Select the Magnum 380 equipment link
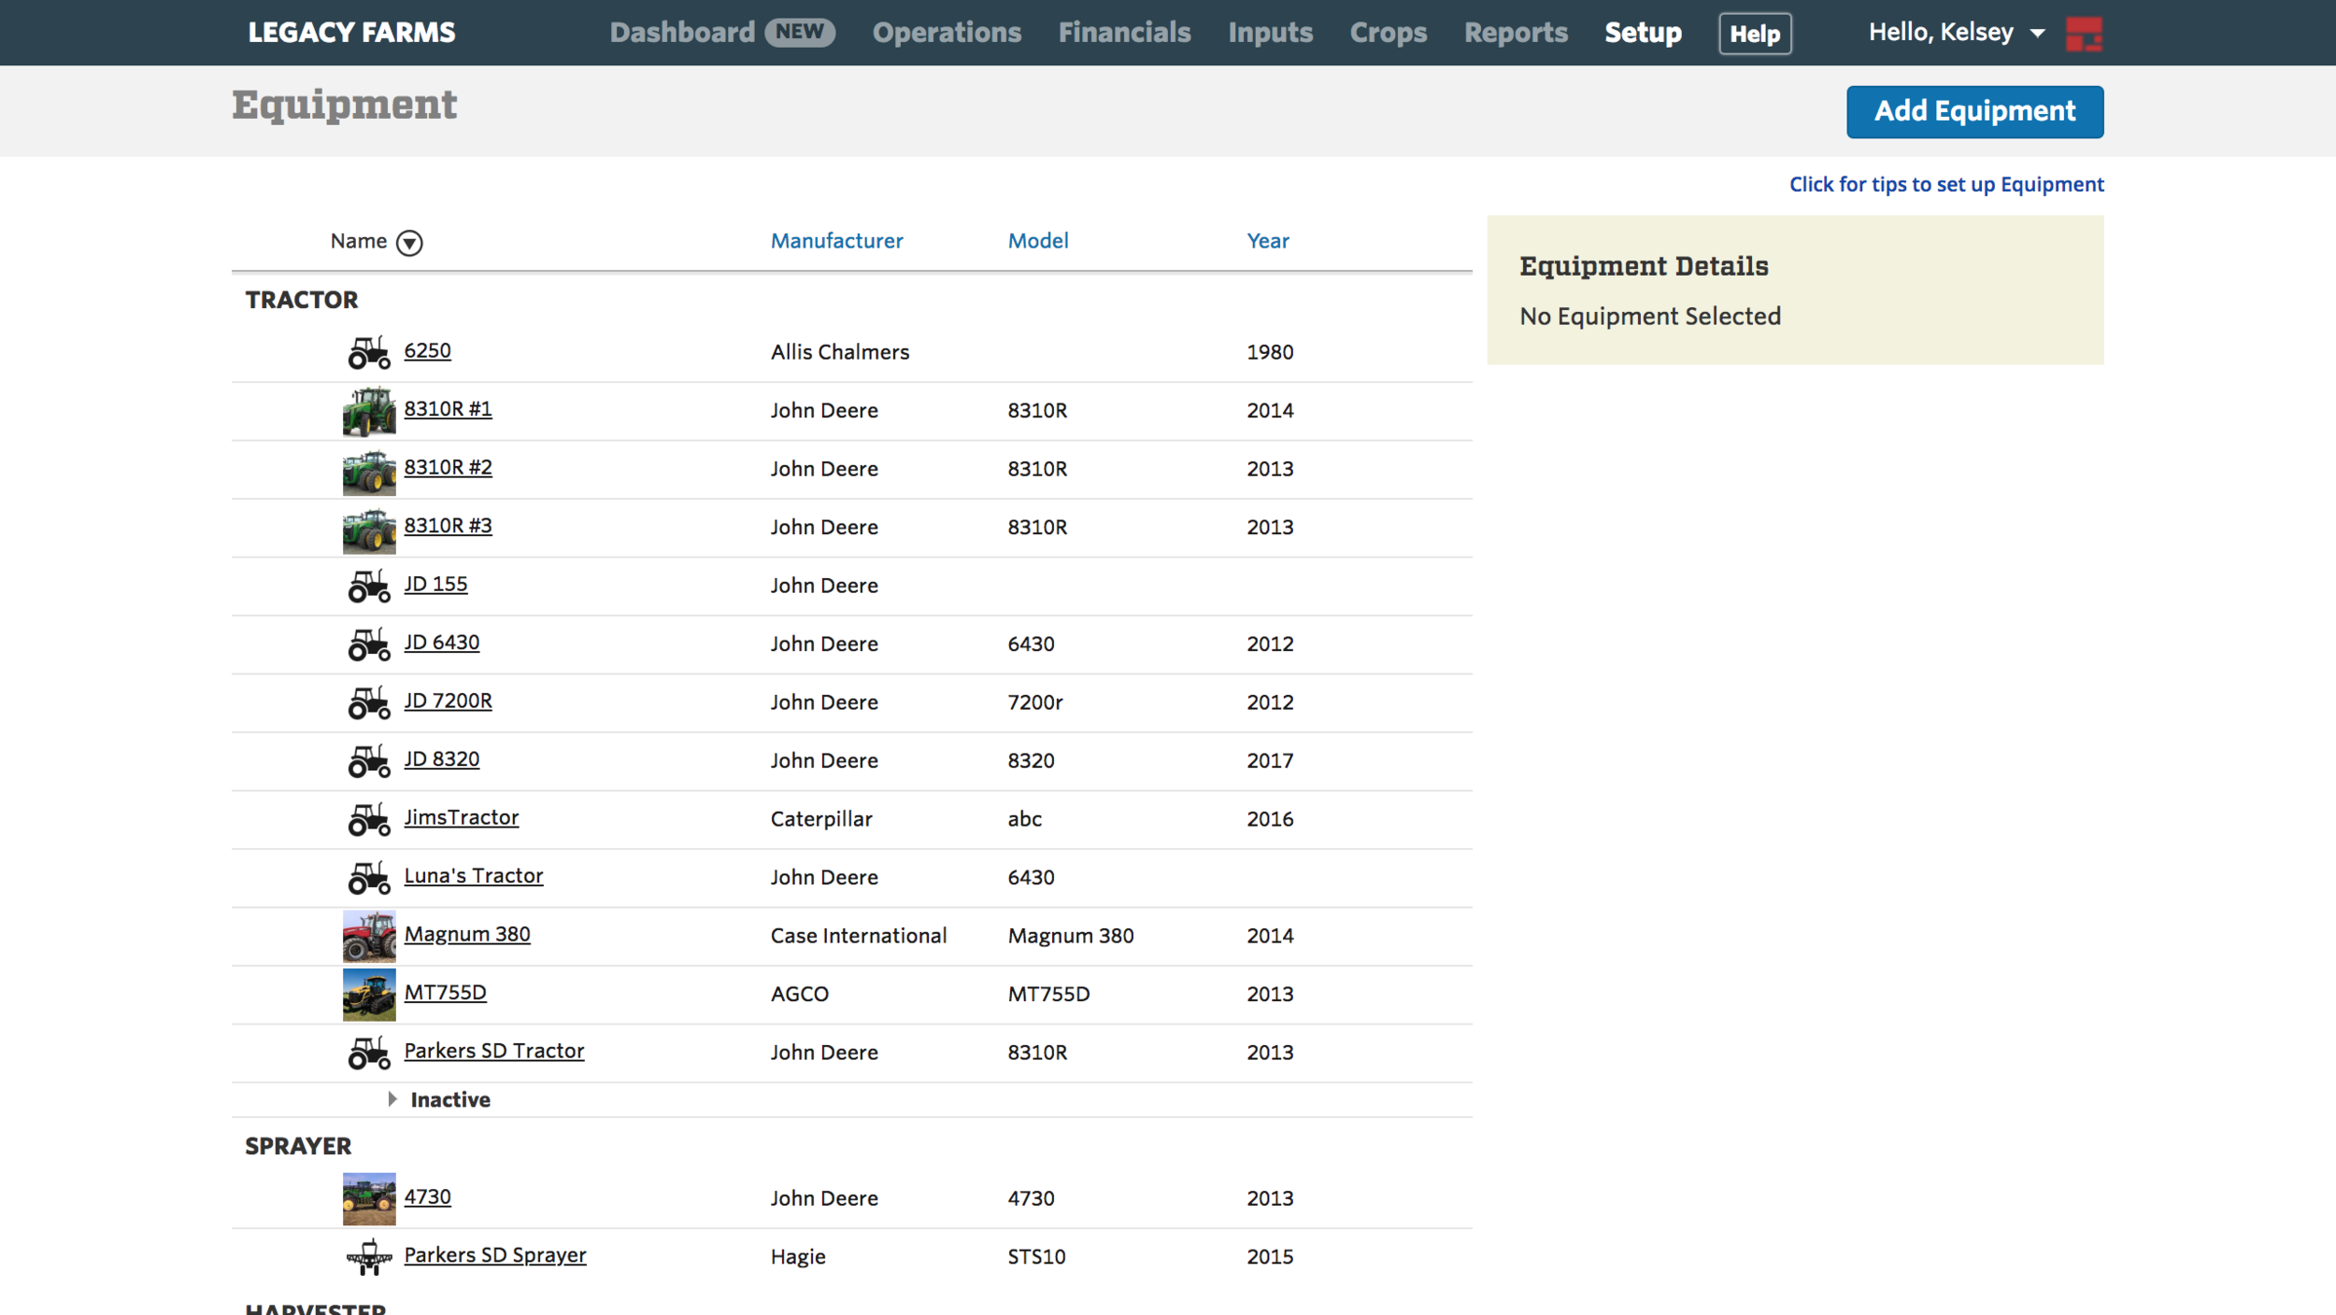2336x1315 pixels. [x=467, y=935]
